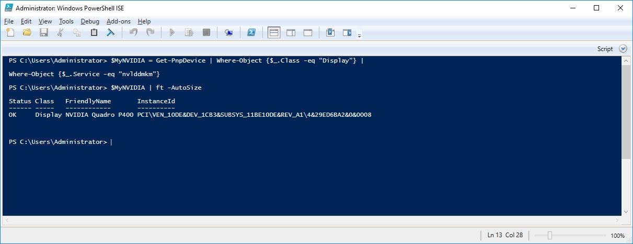Redo the last action
The height and width of the screenshot is (244, 633).
[x=150, y=33]
